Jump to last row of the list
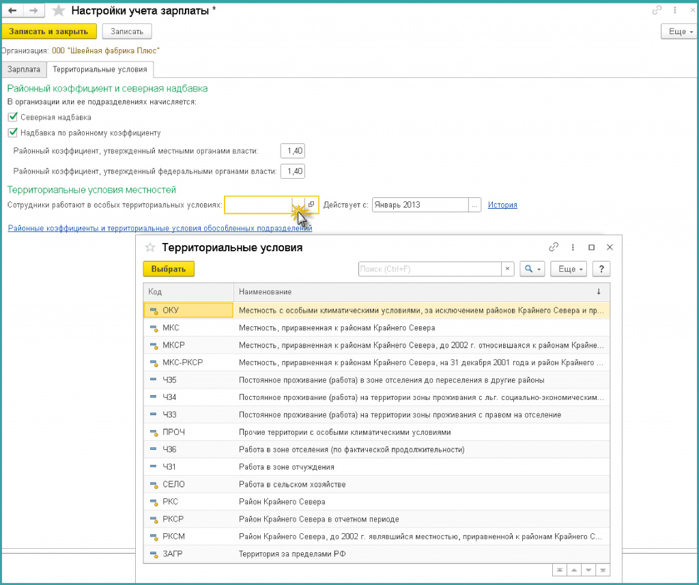Image resolution: width=699 pixels, height=585 pixels. click(x=603, y=570)
